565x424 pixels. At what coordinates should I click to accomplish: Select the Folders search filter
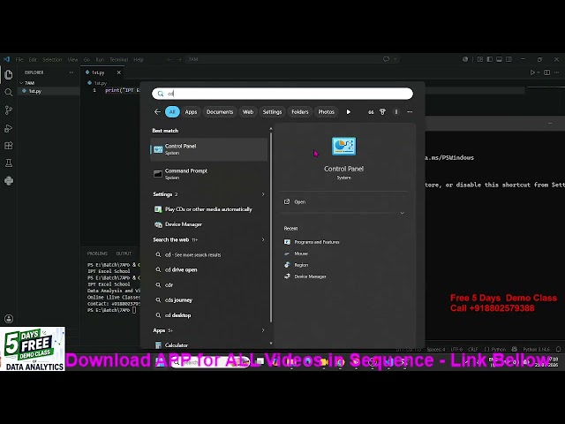pos(300,112)
